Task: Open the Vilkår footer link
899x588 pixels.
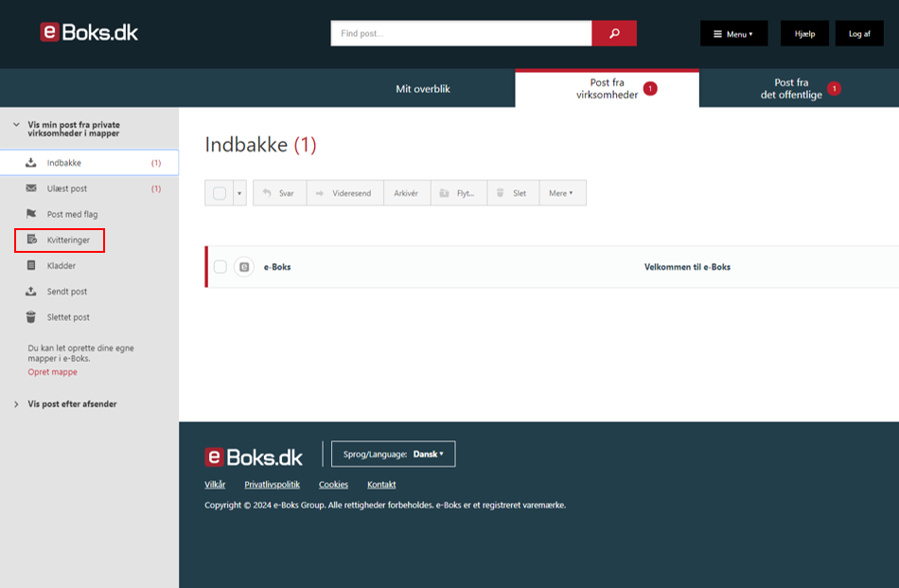Action: click(215, 484)
